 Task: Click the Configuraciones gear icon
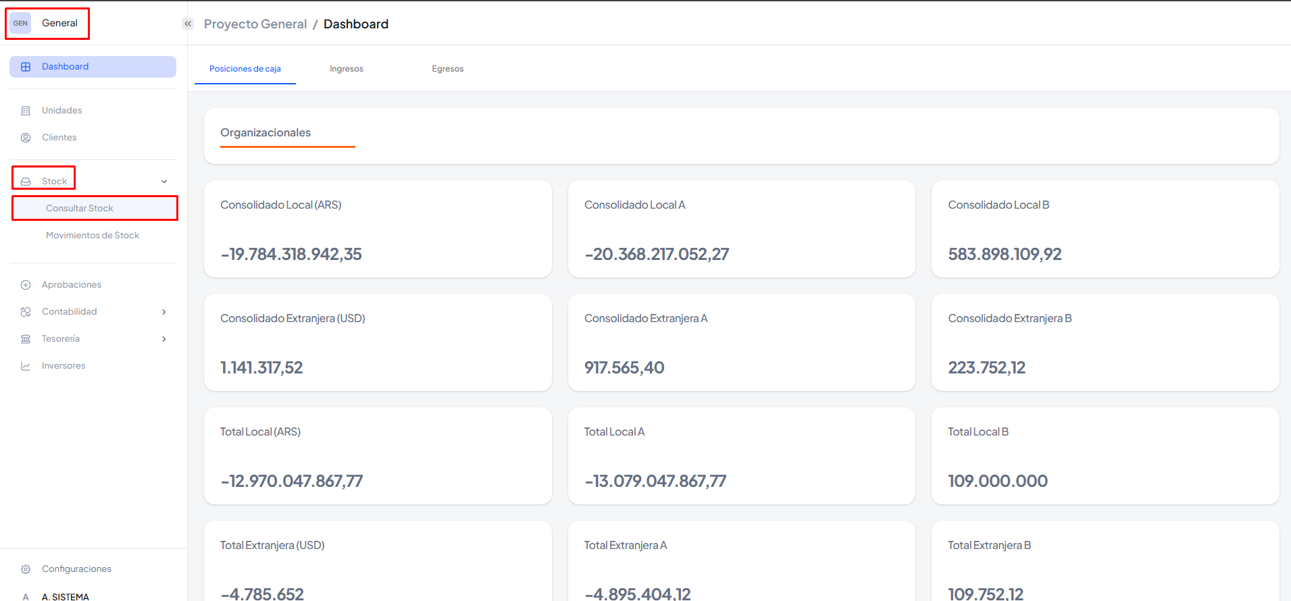(26, 569)
